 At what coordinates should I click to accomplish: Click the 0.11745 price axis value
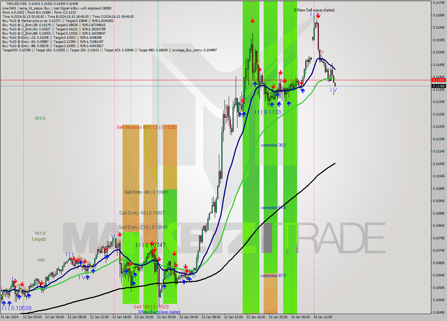pyautogui.click(x=438, y=3)
